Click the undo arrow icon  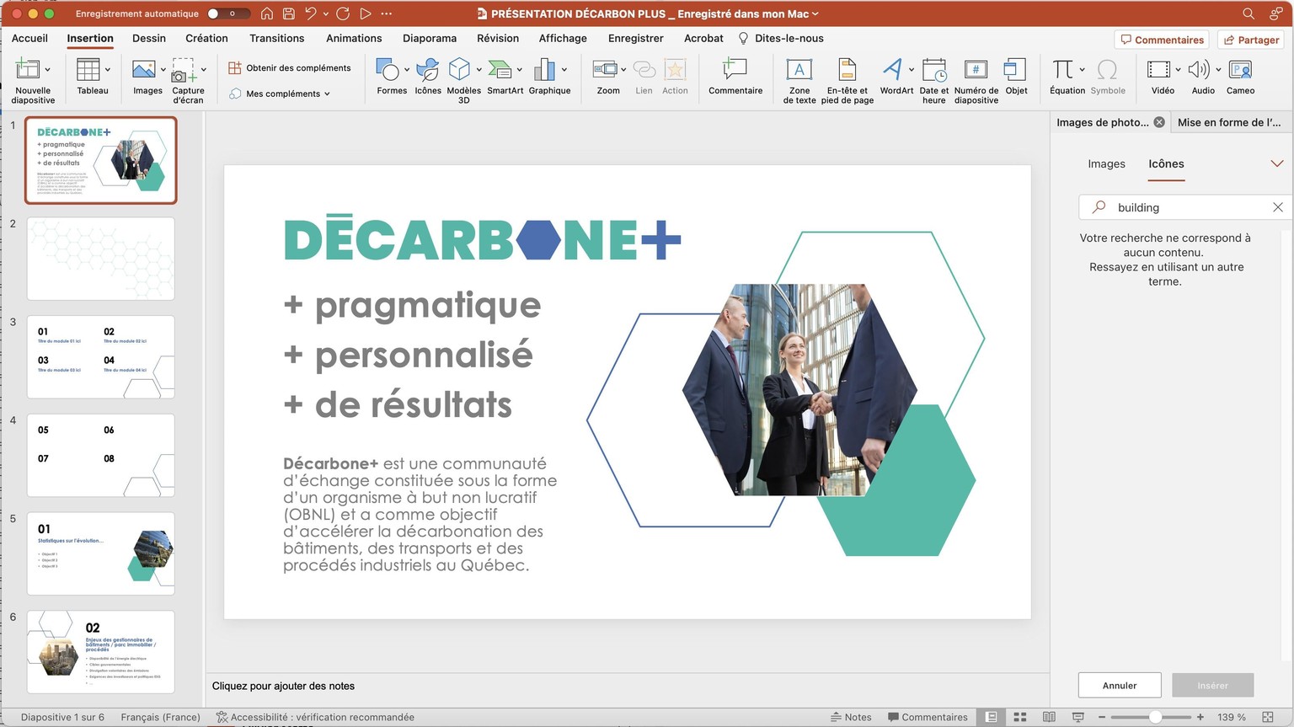(x=311, y=13)
